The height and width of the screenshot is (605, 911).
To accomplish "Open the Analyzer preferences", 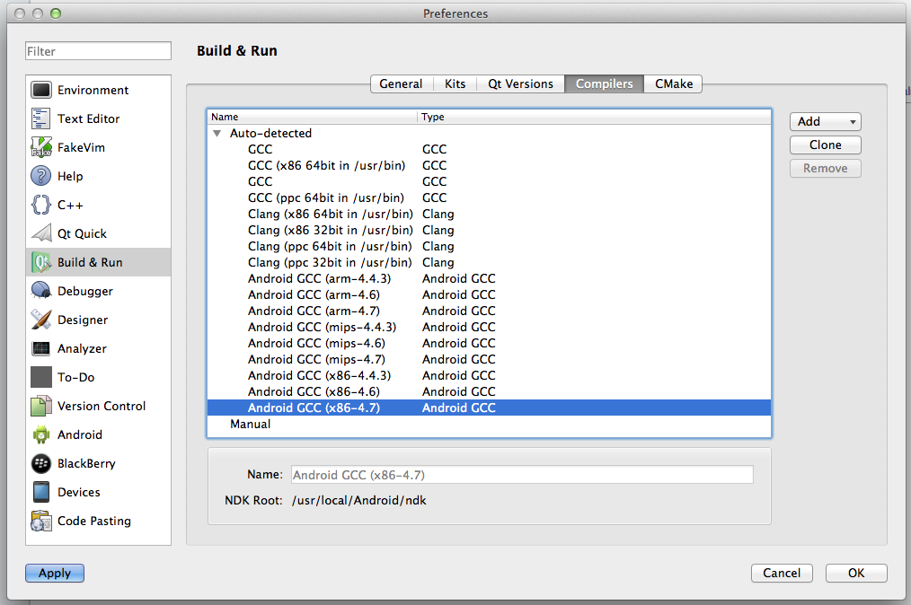I will [40, 348].
